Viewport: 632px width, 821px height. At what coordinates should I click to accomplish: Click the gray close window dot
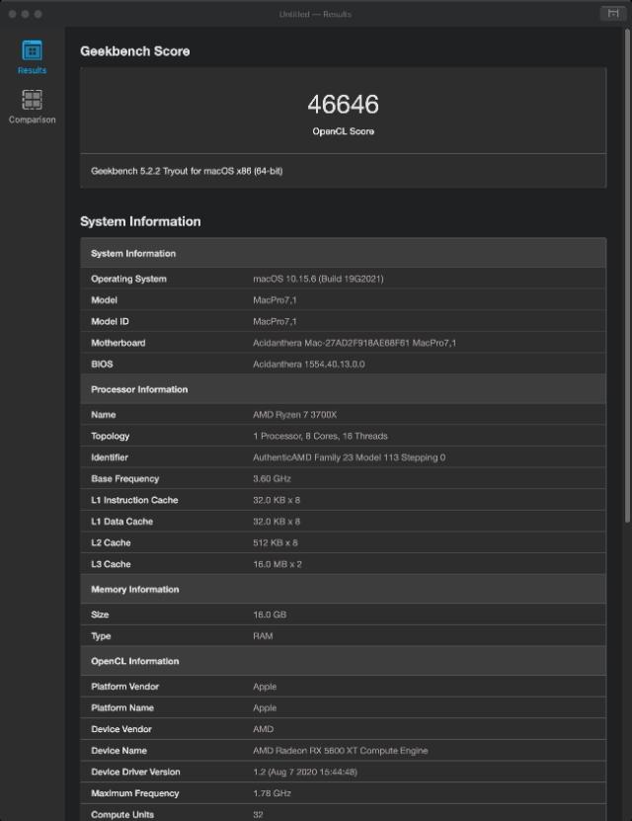click(13, 14)
